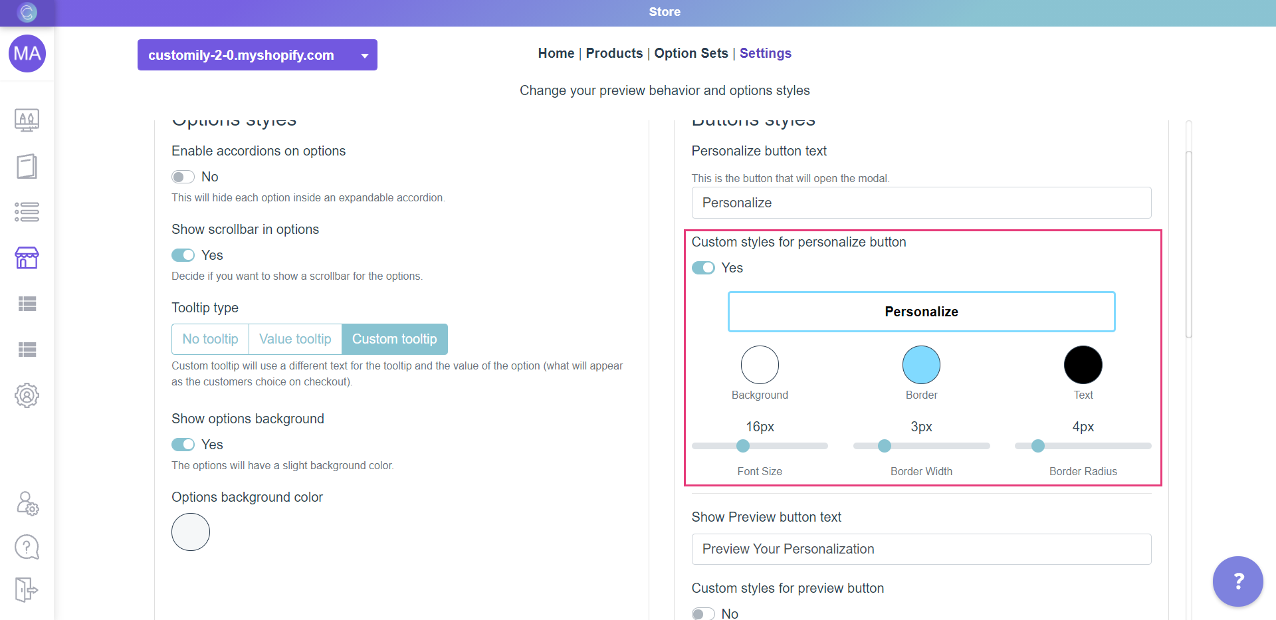Click the MA user avatar
Image resolution: width=1276 pixels, height=620 pixels.
[x=27, y=54]
